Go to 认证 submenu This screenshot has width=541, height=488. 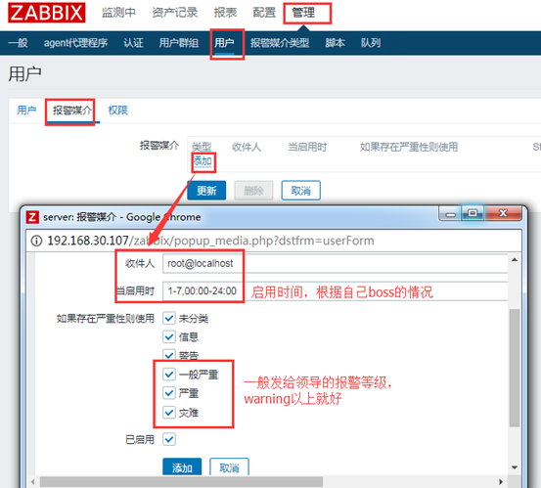pyautogui.click(x=133, y=43)
